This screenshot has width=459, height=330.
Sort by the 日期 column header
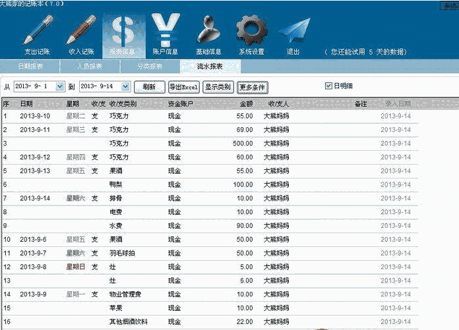26,104
